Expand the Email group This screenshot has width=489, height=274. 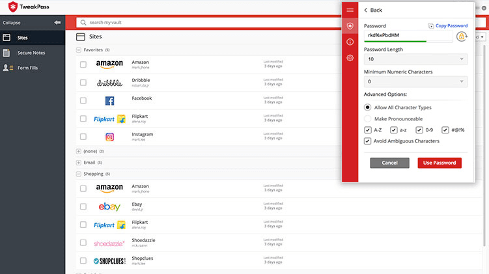(x=79, y=162)
